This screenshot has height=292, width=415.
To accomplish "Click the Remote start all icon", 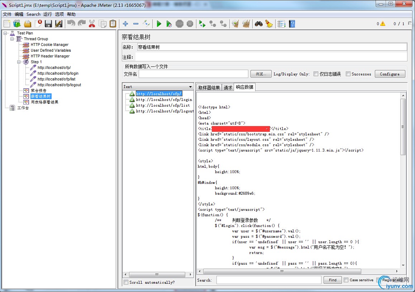I will pyautogui.click(x=202, y=24).
